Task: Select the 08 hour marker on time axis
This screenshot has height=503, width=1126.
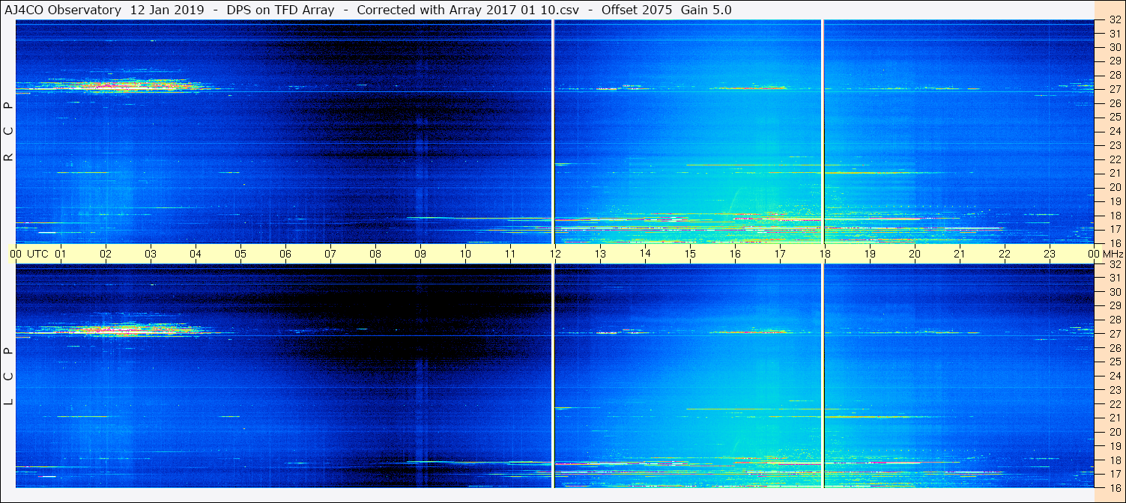Action: [x=375, y=254]
